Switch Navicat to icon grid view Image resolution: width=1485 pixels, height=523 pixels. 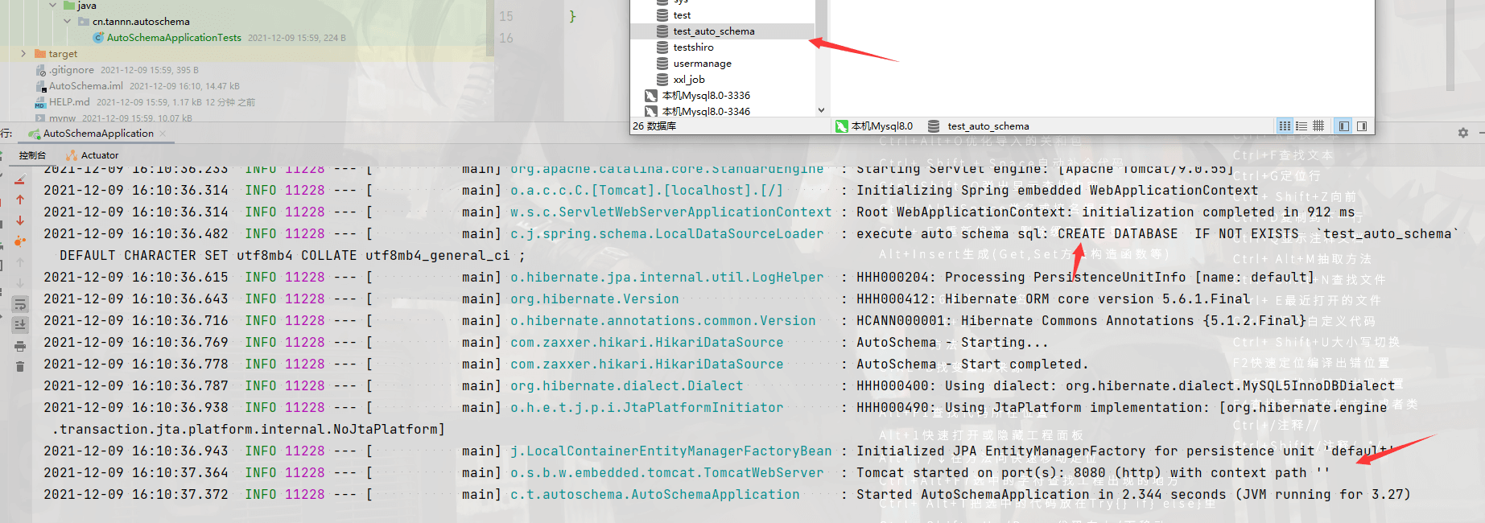click(x=1285, y=126)
